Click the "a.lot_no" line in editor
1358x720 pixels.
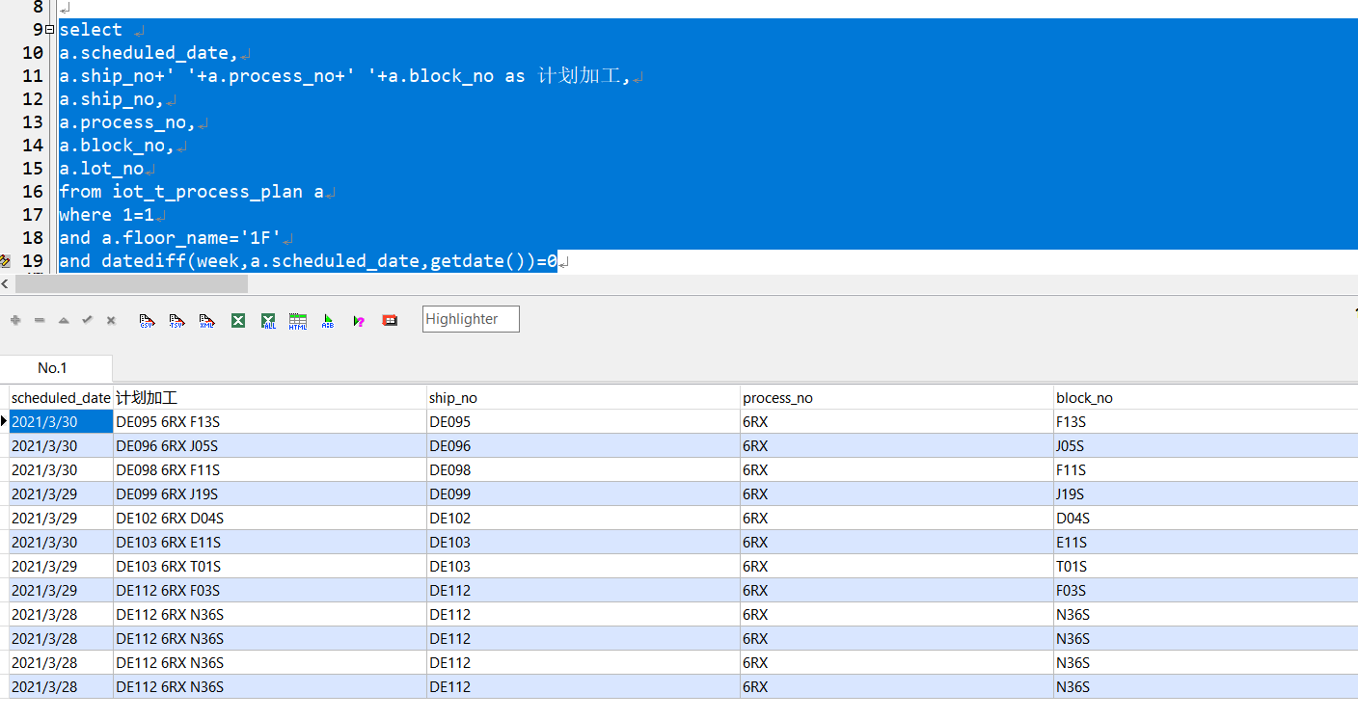coord(101,169)
